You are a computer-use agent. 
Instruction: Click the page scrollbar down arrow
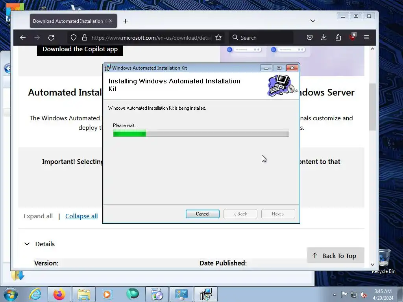coord(372,265)
